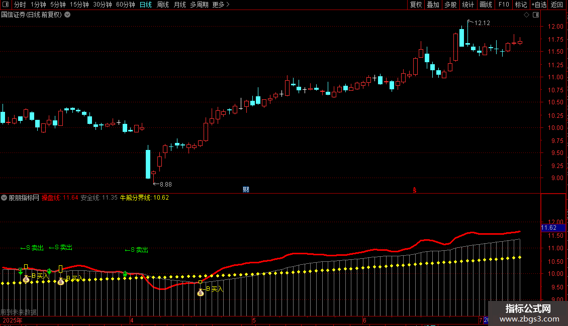Screen dimensions: 568x326
Task: Select the 15分钟 period
Action: pyautogui.click(x=79, y=5)
